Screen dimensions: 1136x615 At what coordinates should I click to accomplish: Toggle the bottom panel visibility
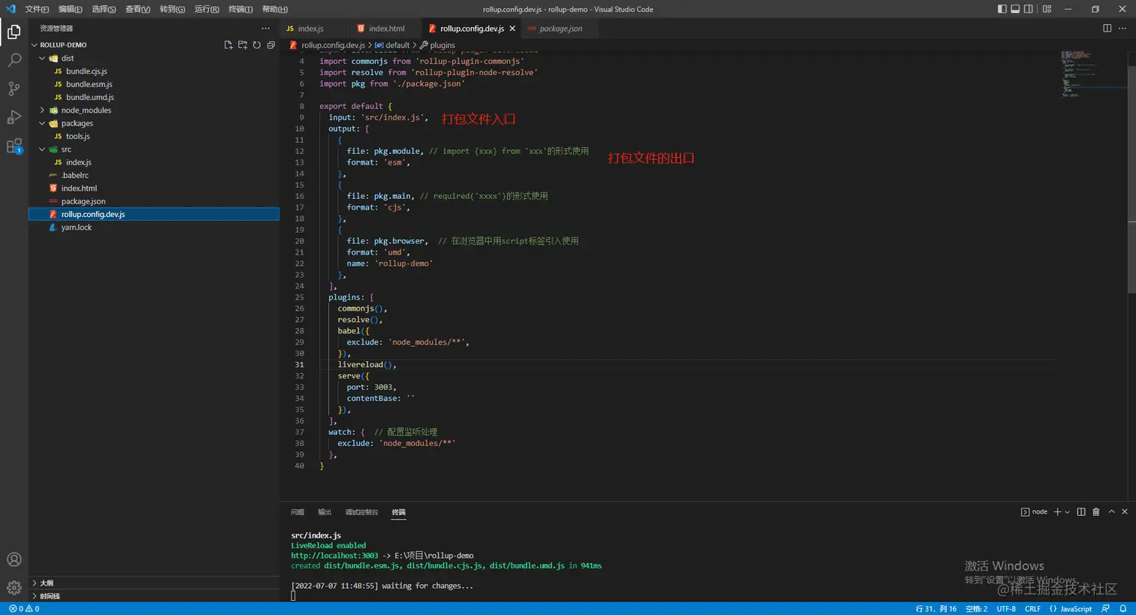point(1015,9)
